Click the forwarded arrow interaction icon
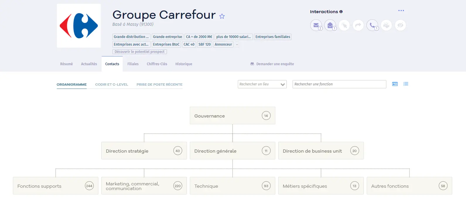 tap(358, 25)
